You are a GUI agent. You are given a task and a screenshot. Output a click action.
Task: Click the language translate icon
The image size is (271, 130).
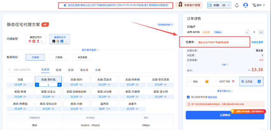[254, 5]
